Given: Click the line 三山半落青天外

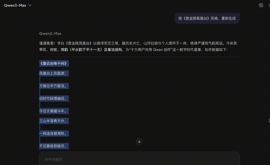Looking at the screenshot, I should coord(54,121).
